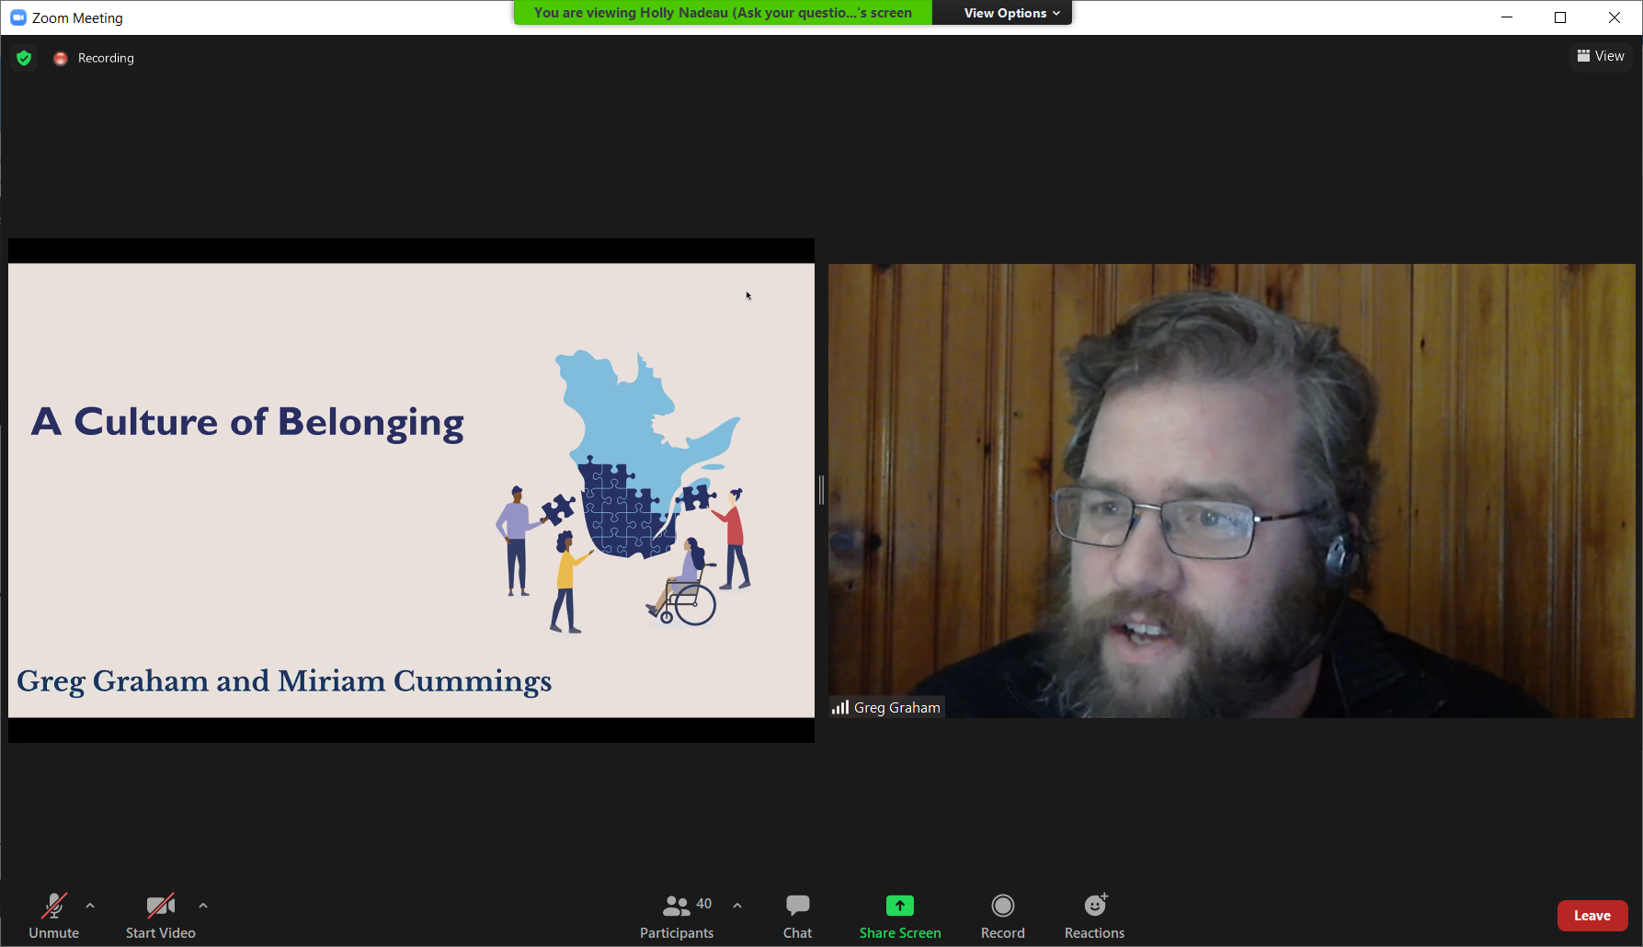Click Greg Graham name label with signal bars
1643x947 pixels.
click(886, 707)
